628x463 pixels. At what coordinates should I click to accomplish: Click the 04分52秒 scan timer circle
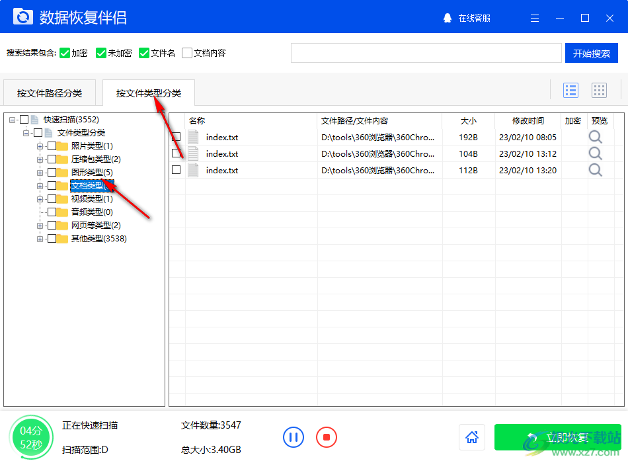[x=31, y=437]
